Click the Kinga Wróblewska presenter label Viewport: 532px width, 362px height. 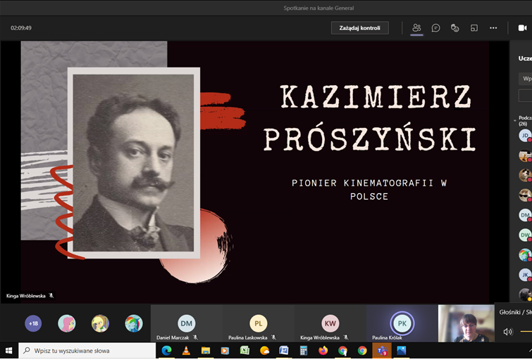pos(26,296)
